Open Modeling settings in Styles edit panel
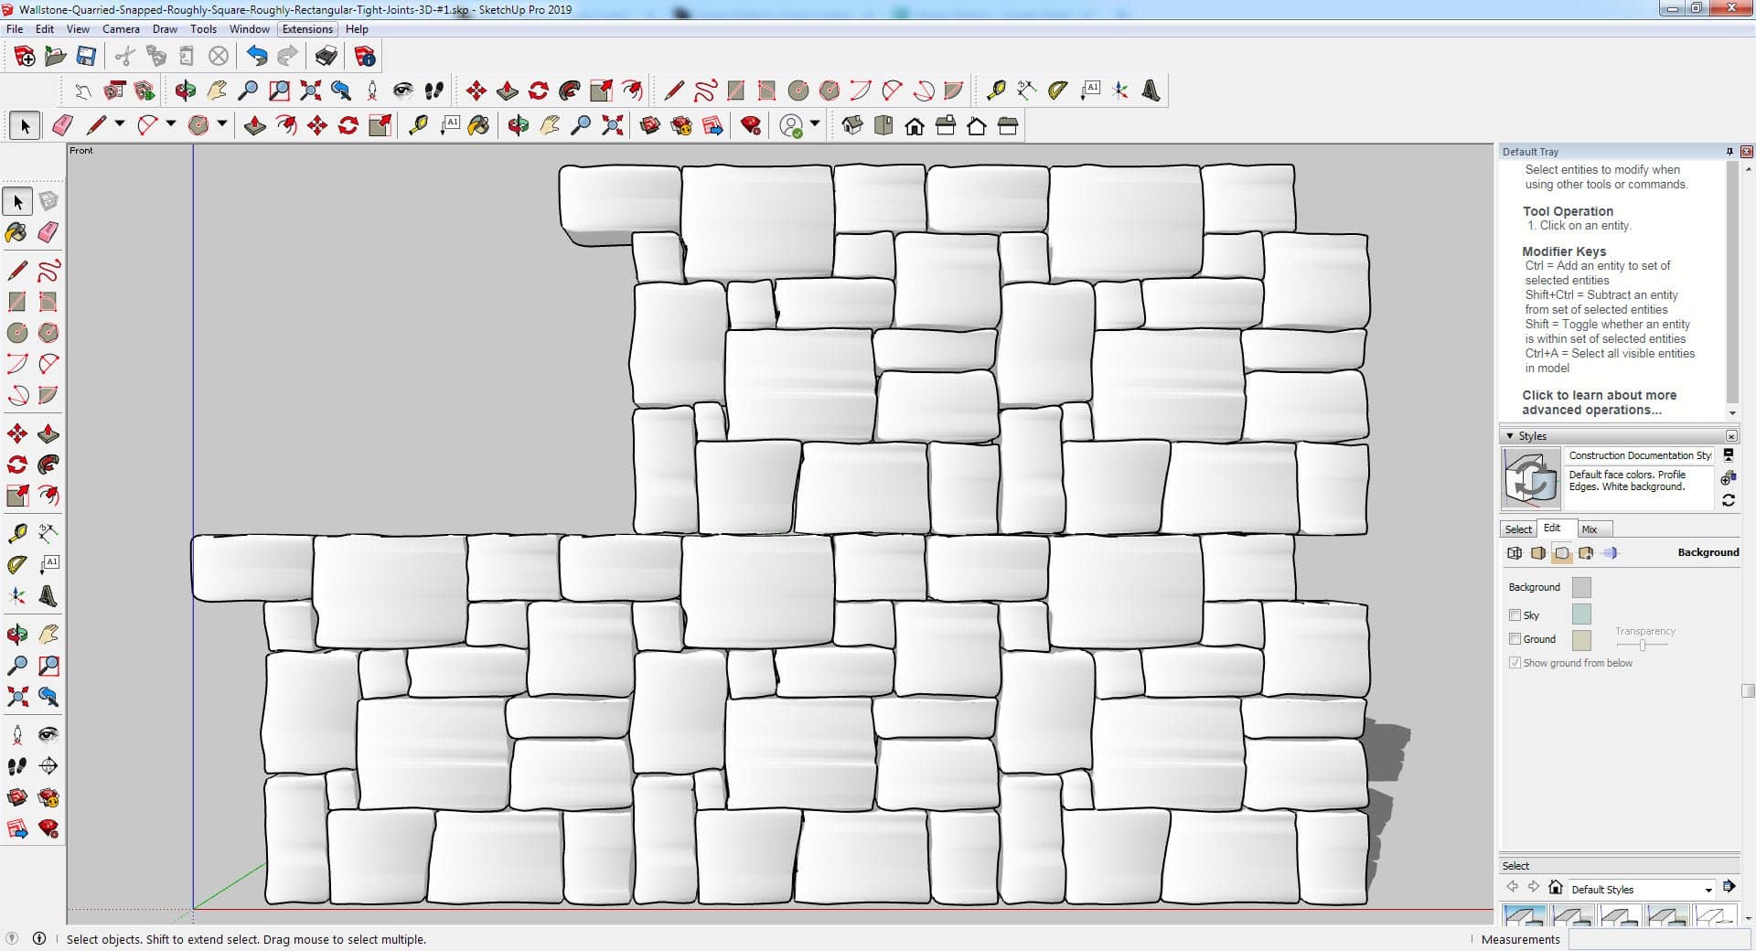Viewport: 1756px width, 951px height. pos(1610,553)
